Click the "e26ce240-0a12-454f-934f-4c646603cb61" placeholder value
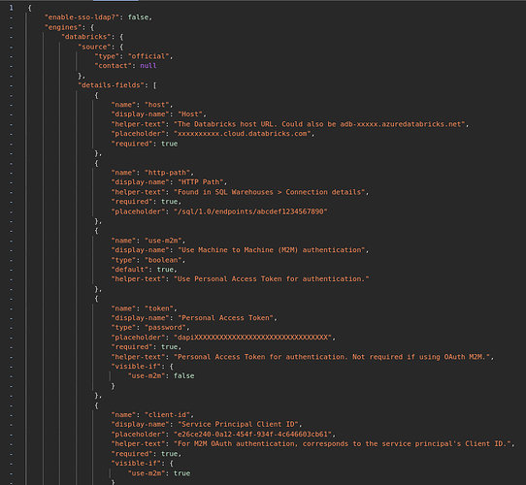This screenshot has width=526, height=485. click(x=253, y=435)
